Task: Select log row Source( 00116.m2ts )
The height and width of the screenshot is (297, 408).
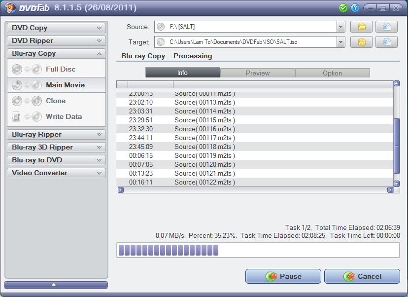Action: 255,129
